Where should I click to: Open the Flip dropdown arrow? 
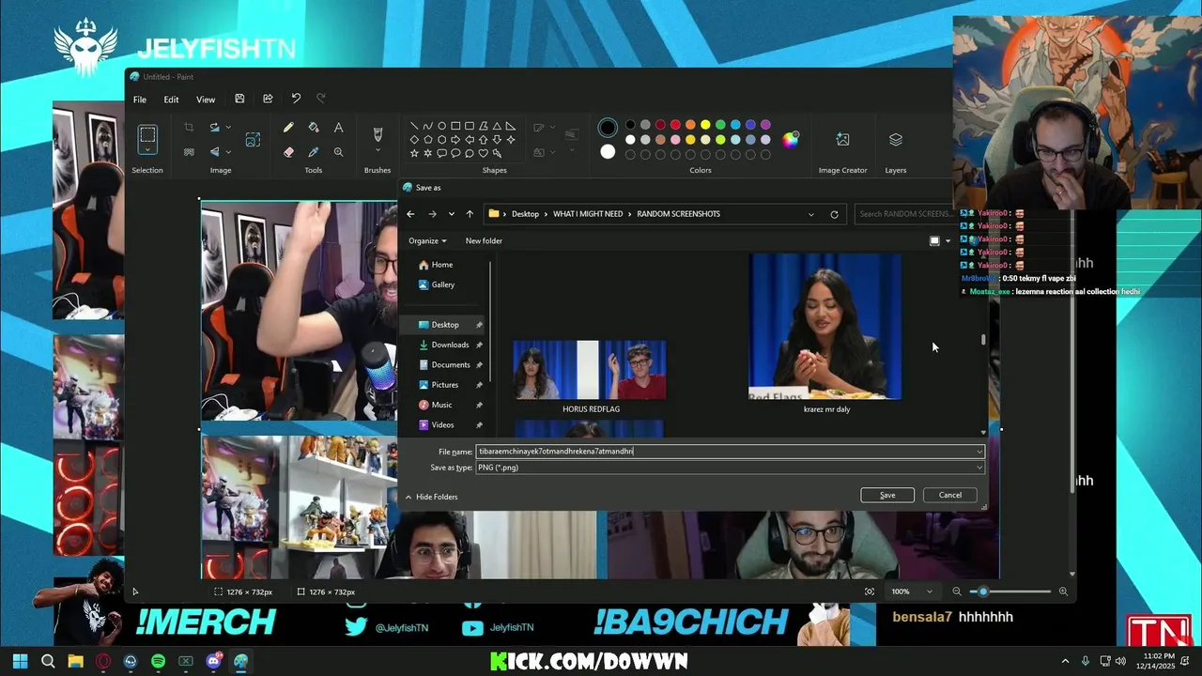227,152
